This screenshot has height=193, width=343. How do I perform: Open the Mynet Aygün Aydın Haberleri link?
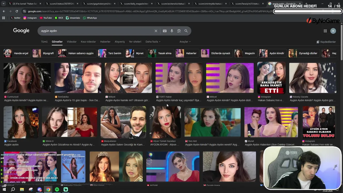(x=270, y=145)
